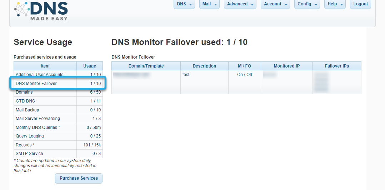Open the Account dropdown menu
The width and height of the screenshot is (385, 190).
tap(275, 4)
